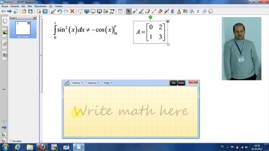The image size is (269, 151).
Task: Open the Help dropdown in math panel
Action: click(108, 83)
